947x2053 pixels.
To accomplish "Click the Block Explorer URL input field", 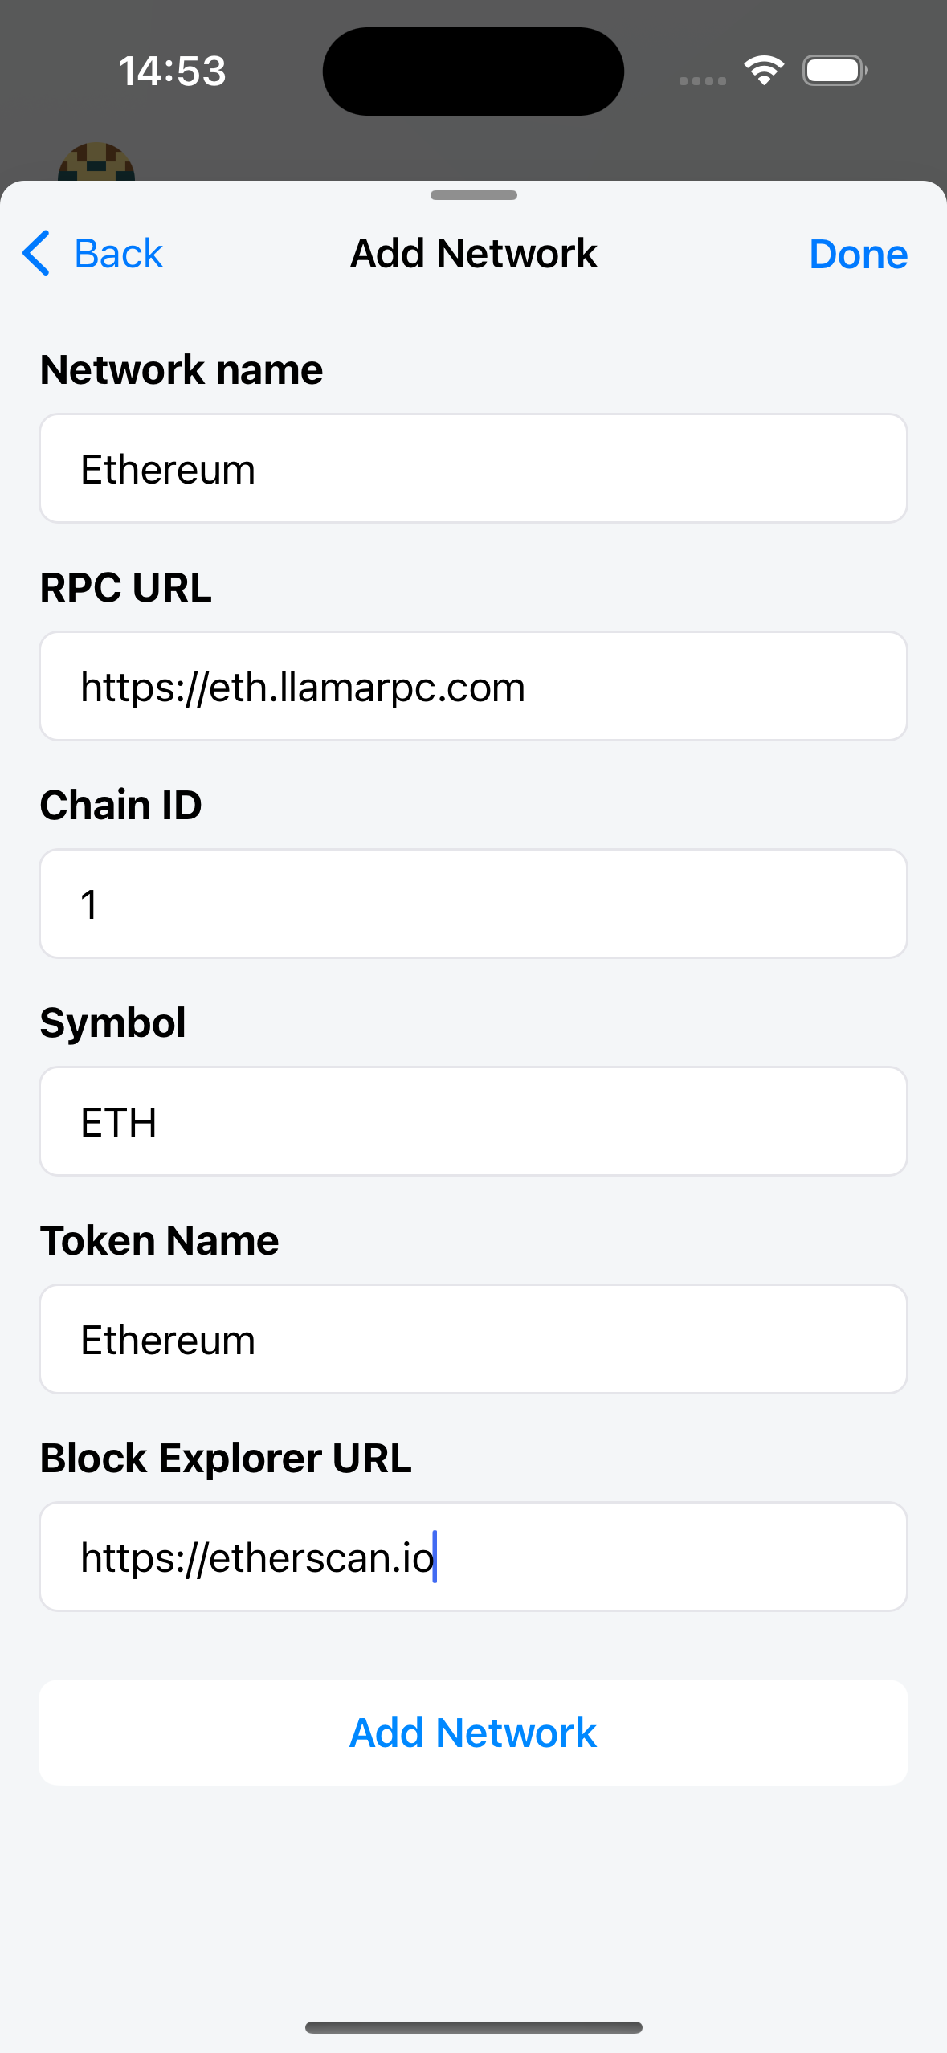I will pos(474,1557).
